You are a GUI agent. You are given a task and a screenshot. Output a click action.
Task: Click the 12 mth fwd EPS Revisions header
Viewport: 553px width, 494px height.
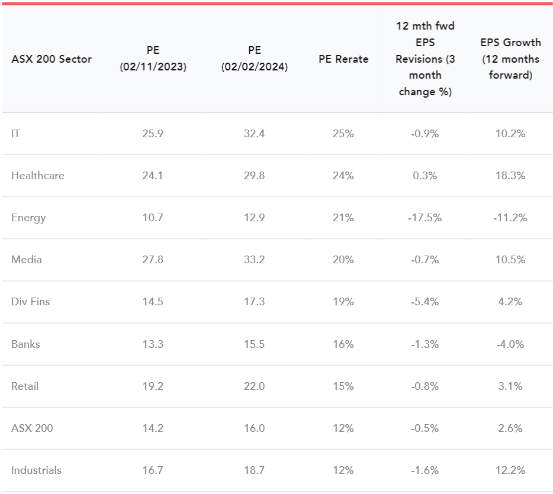tap(425, 59)
